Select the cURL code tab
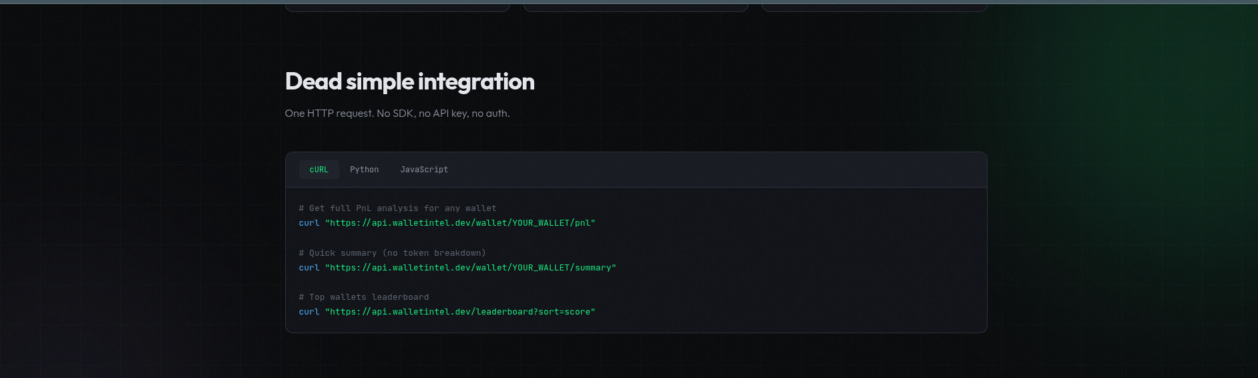Image resolution: width=1258 pixels, height=378 pixels. pyautogui.click(x=319, y=170)
